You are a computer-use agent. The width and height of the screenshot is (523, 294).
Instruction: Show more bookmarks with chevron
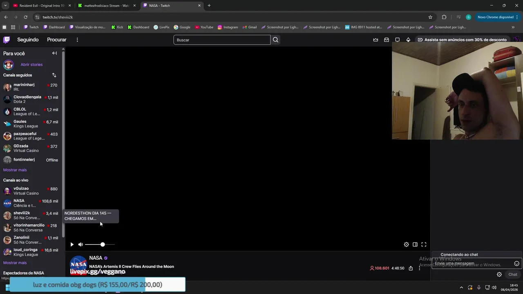coord(513,27)
